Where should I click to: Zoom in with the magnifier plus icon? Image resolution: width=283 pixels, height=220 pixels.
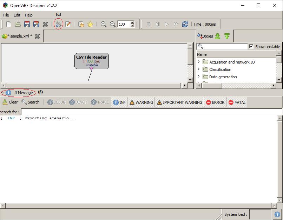click(x=103, y=24)
